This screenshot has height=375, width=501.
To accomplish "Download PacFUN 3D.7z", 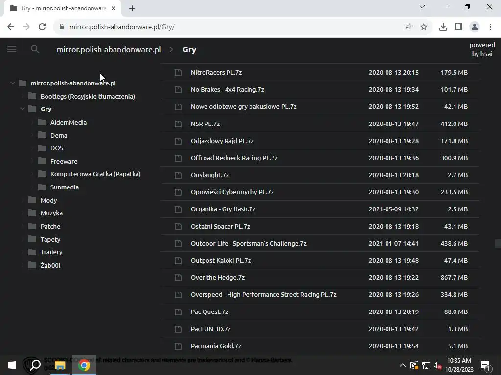I will pos(210,329).
